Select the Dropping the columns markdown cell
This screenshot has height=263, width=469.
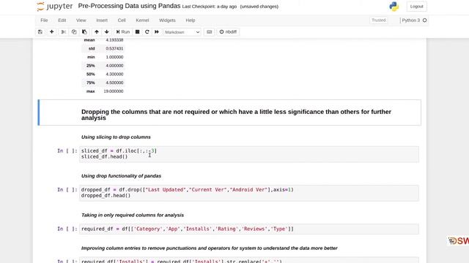[x=229, y=113]
